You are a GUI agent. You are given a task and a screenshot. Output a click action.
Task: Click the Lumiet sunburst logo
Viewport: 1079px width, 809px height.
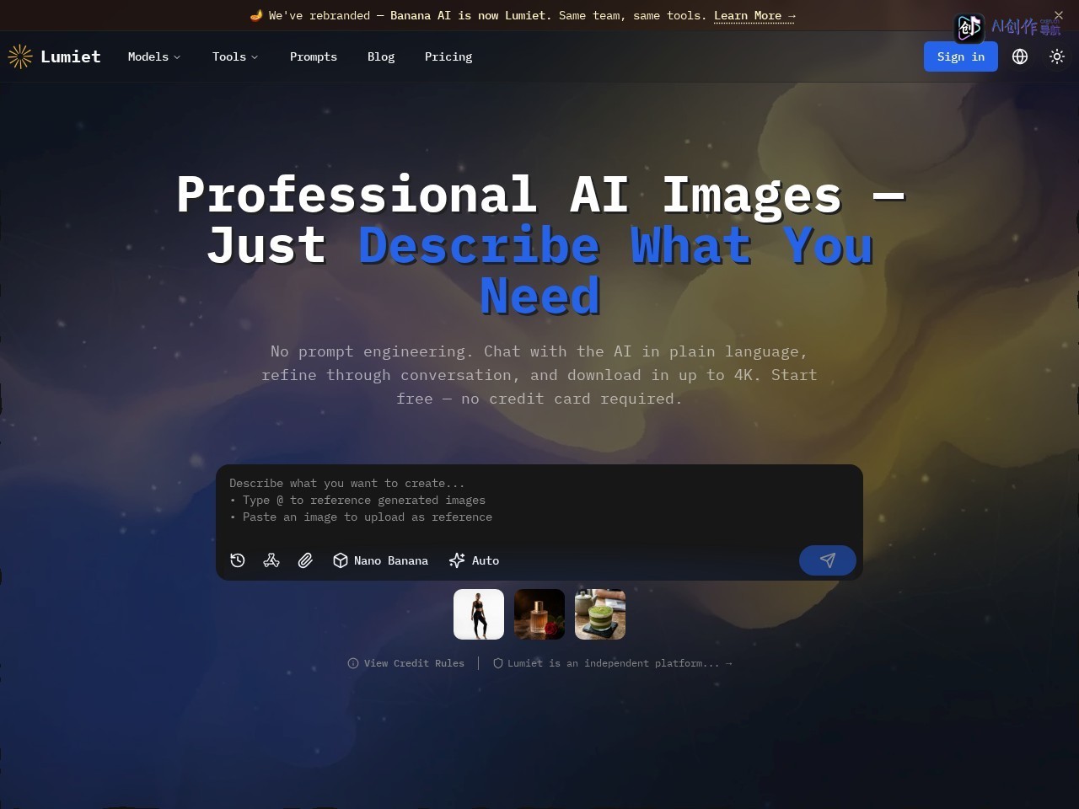(19, 56)
